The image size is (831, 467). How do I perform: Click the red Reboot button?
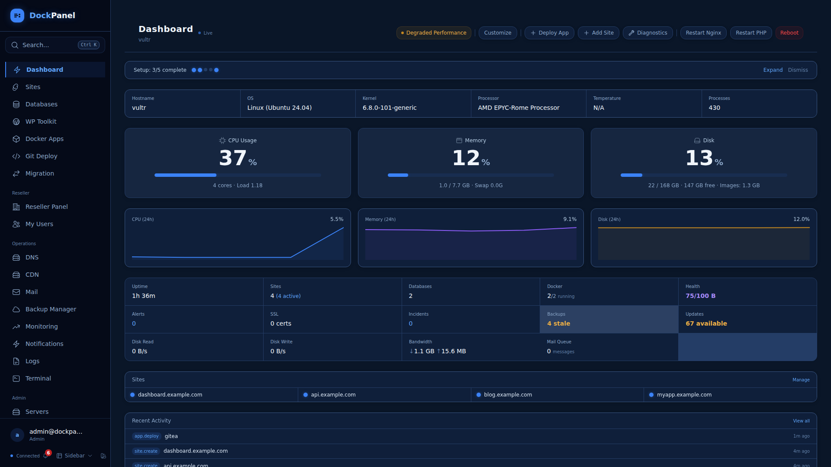pyautogui.click(x=789, y=33)
